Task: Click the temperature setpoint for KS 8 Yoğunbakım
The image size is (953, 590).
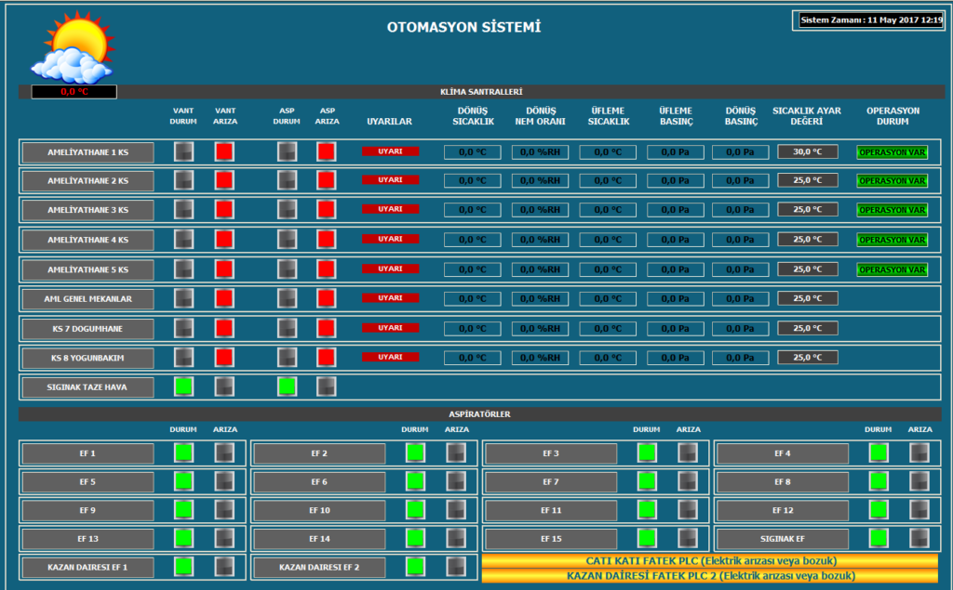Action: tap(808, 358)
